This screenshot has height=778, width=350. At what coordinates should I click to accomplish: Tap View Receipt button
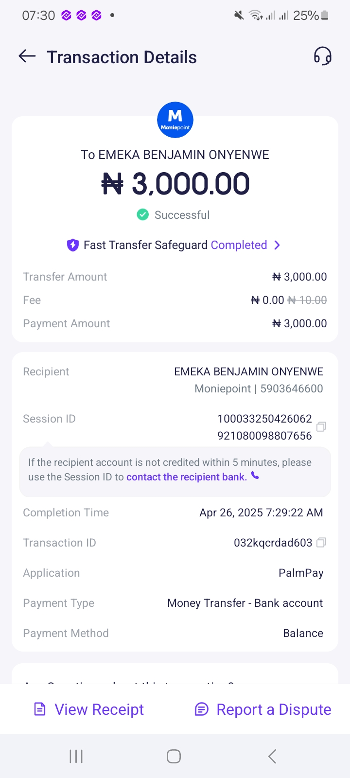coord(89,709)
